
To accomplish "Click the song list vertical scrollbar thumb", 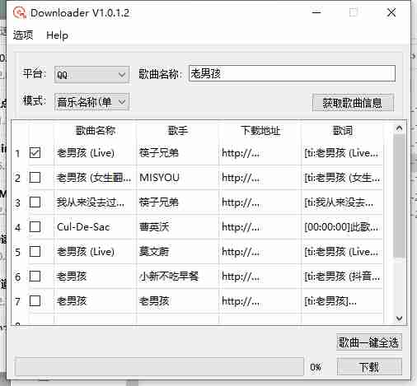I will (x=399, y=196).
